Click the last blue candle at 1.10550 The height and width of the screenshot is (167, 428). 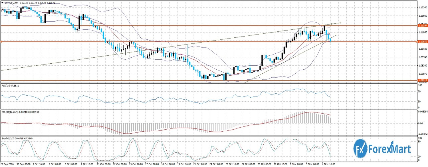pos(330,40)
